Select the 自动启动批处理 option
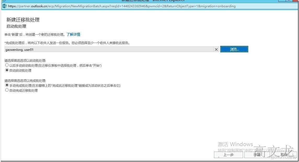Viewport: 299px width, 162px height. click(7, 70)
